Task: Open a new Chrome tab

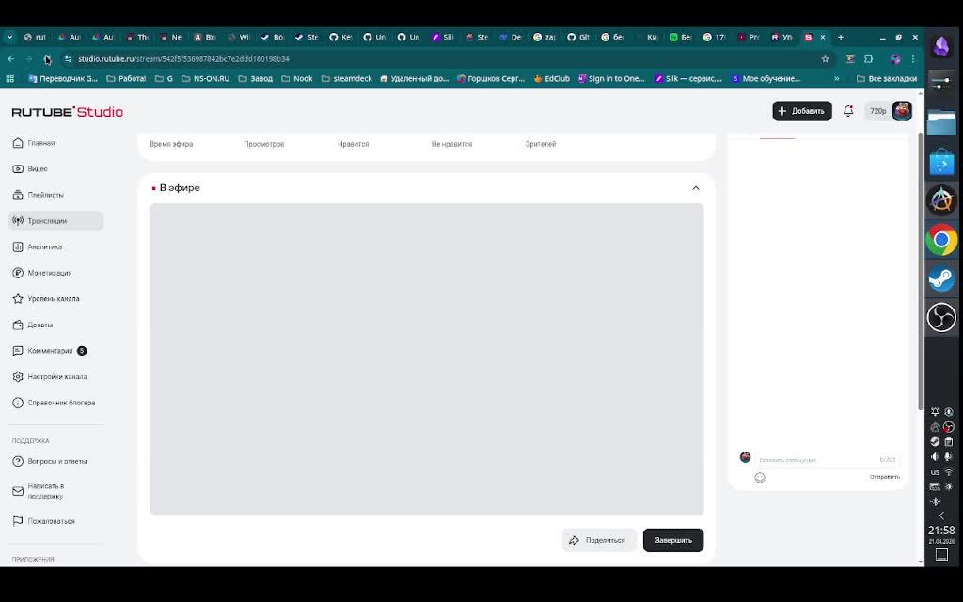Action: tap(841, 37)
